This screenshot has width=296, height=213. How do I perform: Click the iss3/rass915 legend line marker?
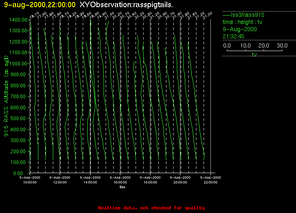point(226,15)
